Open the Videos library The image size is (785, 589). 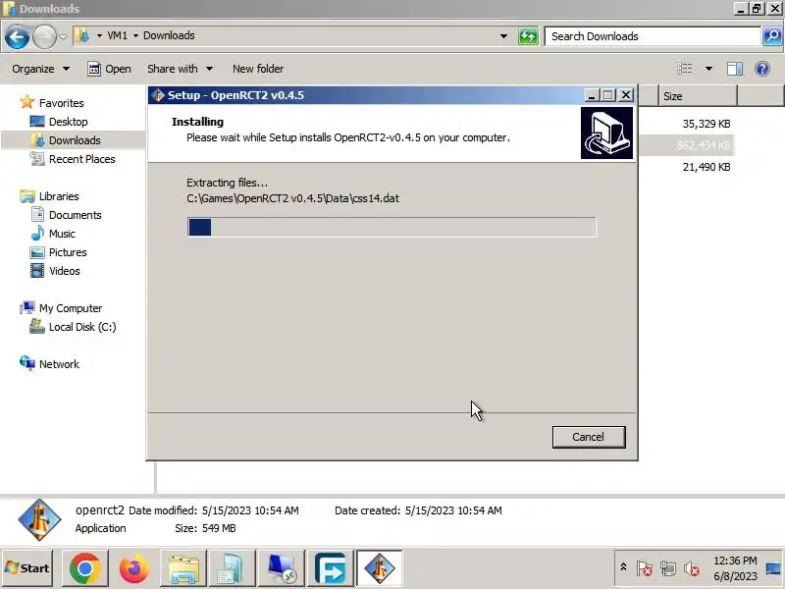pos(55,271)
